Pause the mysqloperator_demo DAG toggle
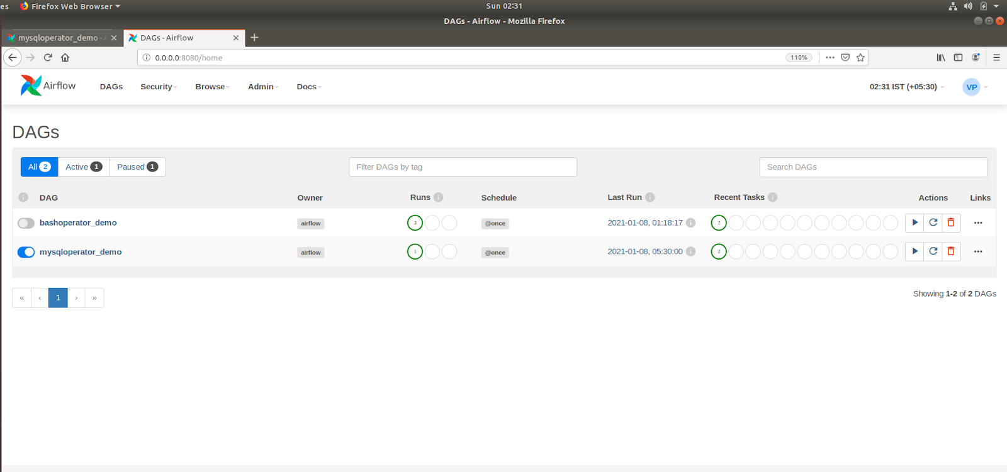The width and height of the screenshot is (1007, 472). pos(26,252)
